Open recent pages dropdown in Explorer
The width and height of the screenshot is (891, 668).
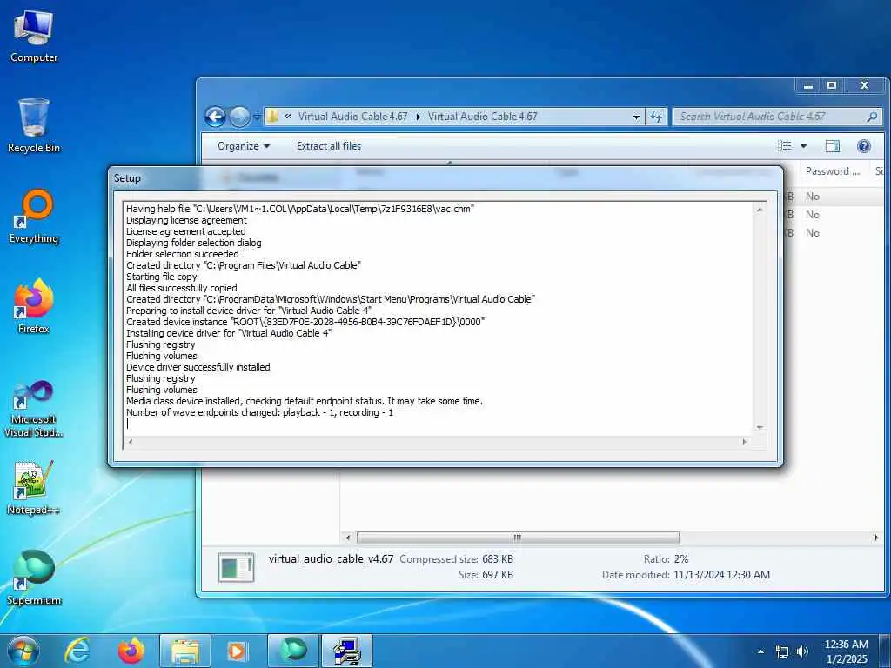click(x=257, y=117)
